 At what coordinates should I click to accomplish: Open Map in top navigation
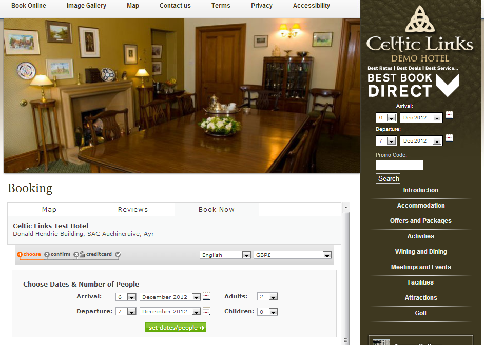[x=133, y=6]
